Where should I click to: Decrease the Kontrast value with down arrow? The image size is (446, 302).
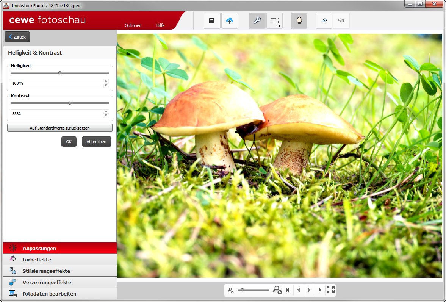point(106,115)
